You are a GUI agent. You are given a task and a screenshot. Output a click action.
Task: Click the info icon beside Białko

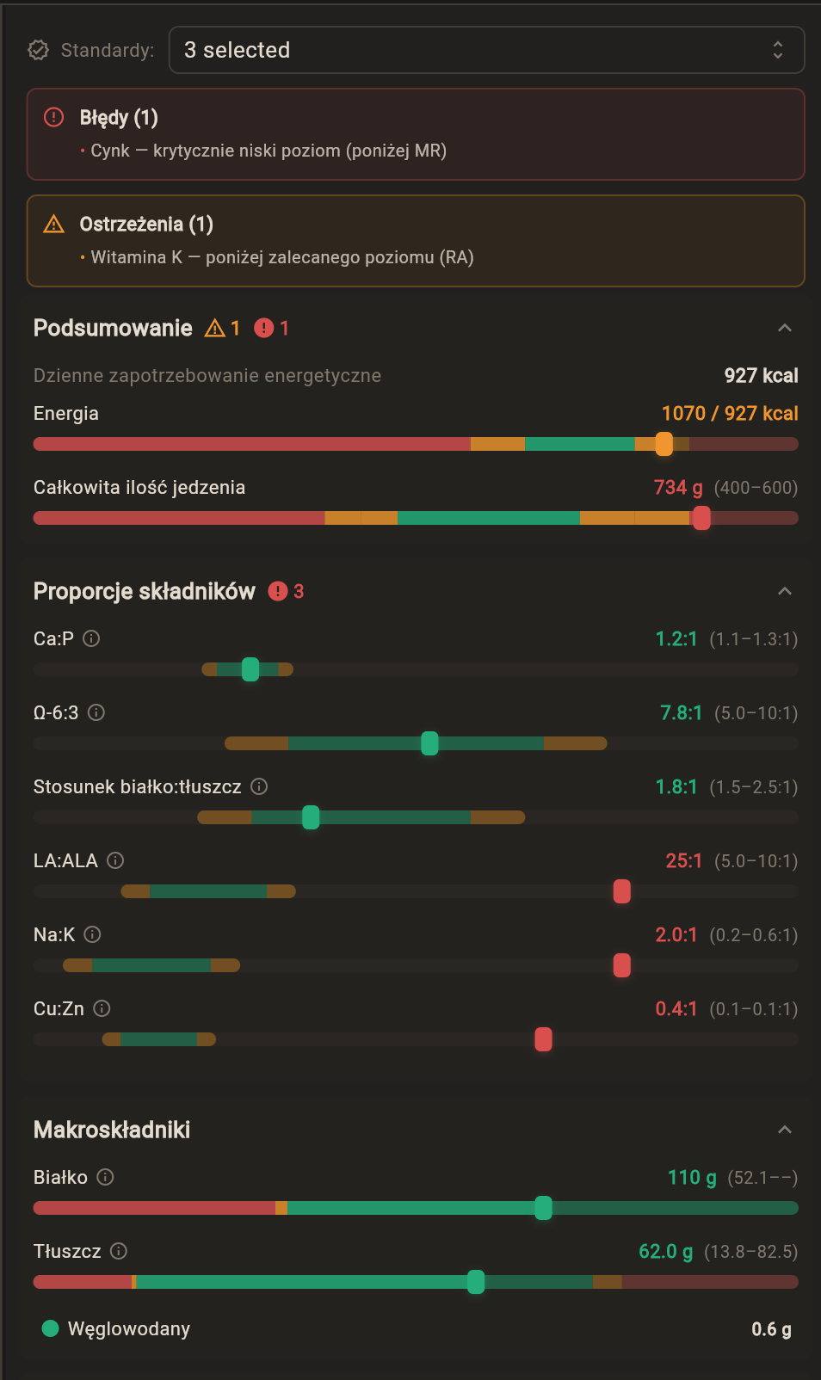(103, 1177)
